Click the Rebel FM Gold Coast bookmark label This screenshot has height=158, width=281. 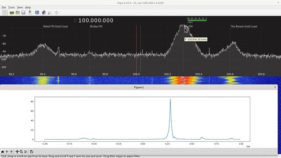[56, 26]
